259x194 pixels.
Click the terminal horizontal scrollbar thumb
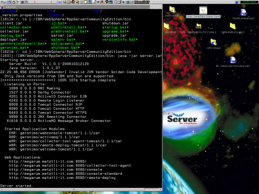coord(74,189)
